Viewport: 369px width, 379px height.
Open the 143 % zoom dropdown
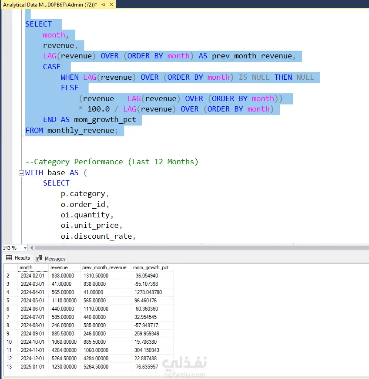(x=25, y=248)
